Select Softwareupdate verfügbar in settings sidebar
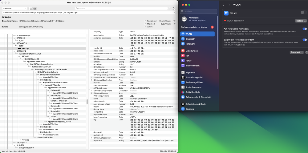This screenshot has width=308, height=153. [197, 27]
